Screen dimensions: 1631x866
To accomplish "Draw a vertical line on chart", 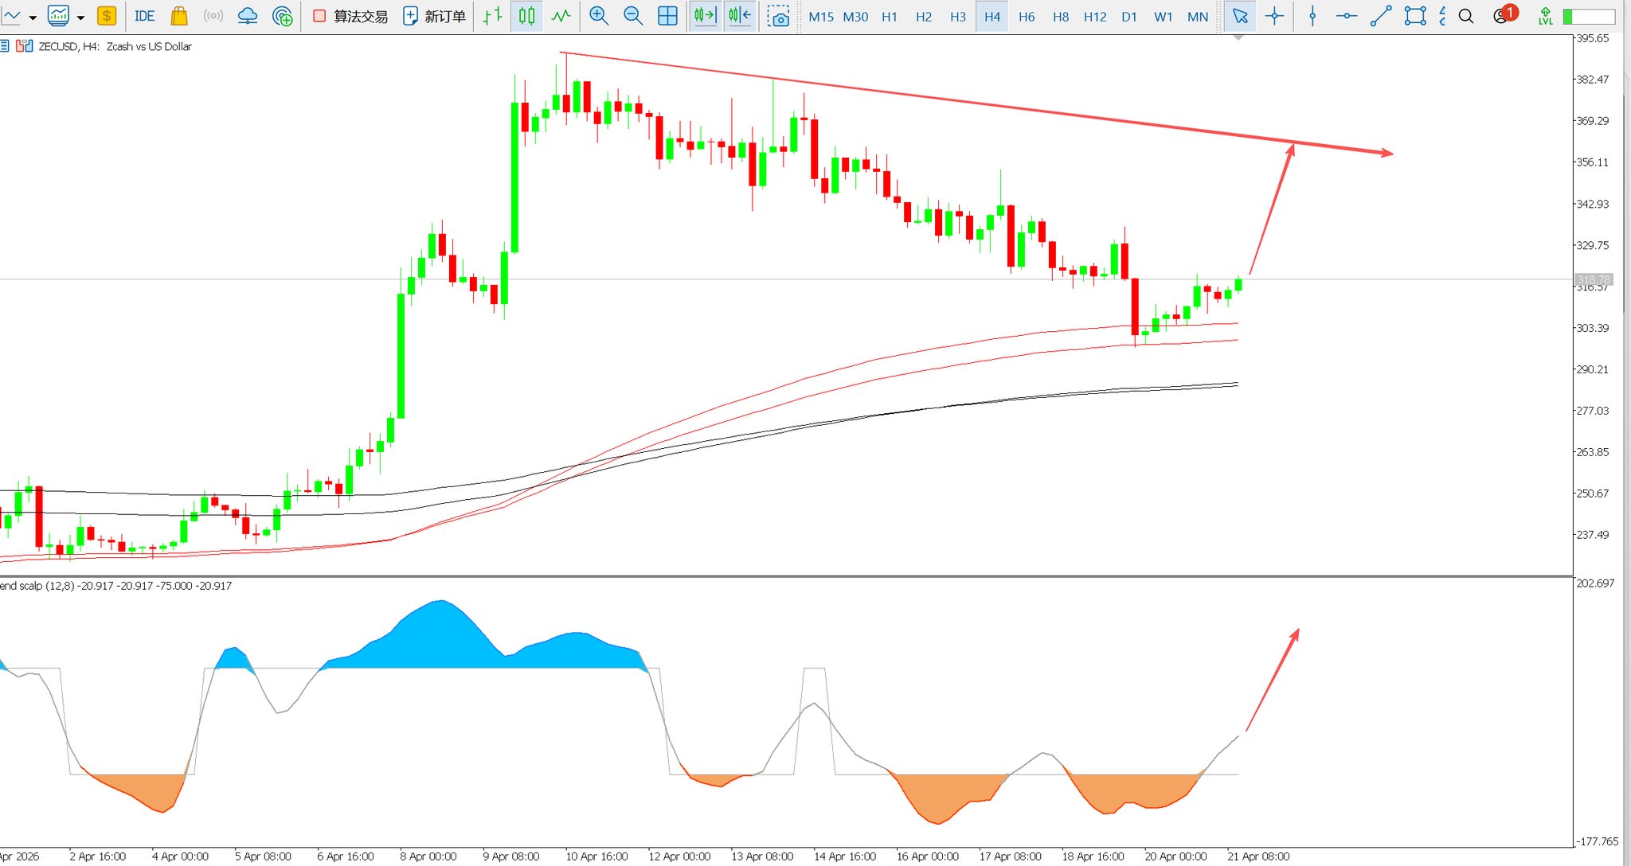I will point(1312,16).
